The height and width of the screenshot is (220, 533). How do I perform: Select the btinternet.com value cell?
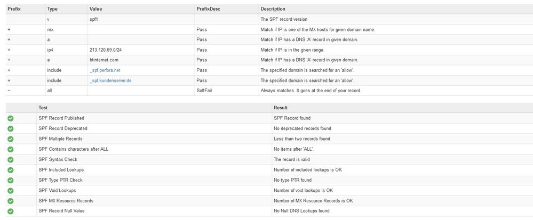point(104,60)
